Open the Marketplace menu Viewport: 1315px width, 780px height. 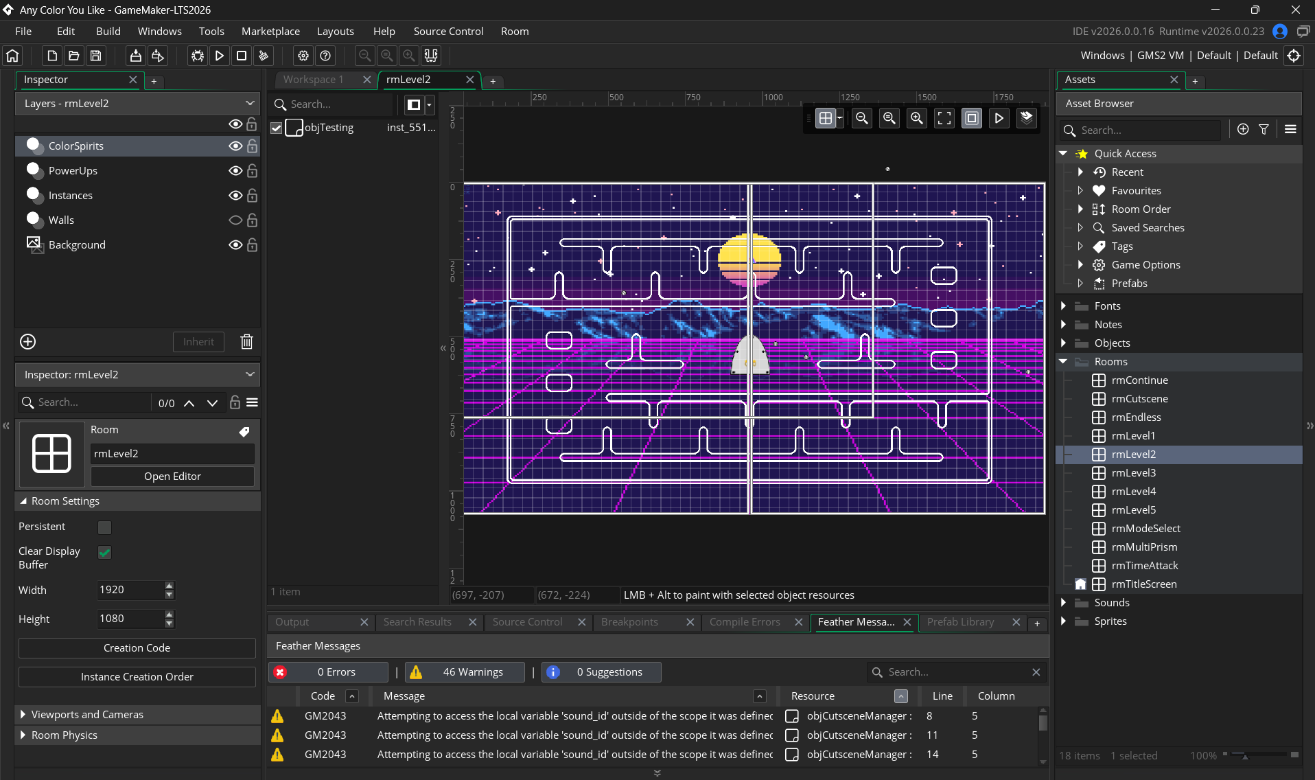pyautogui.click(x=270, y=32)
